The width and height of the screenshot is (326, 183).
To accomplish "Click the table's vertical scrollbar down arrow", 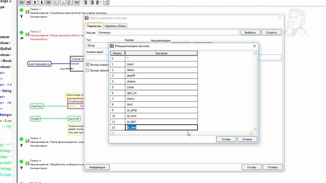I will coord(255,129).
